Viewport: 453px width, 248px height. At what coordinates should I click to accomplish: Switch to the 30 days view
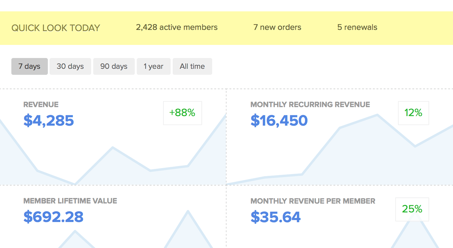click(70, 66)
